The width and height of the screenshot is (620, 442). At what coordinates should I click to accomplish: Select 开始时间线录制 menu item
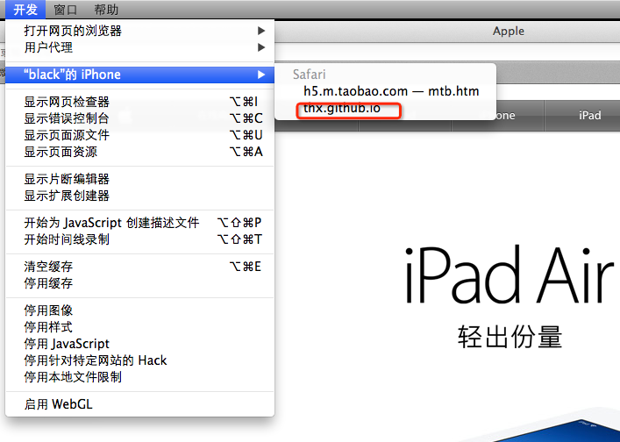[x=139, y=239]
